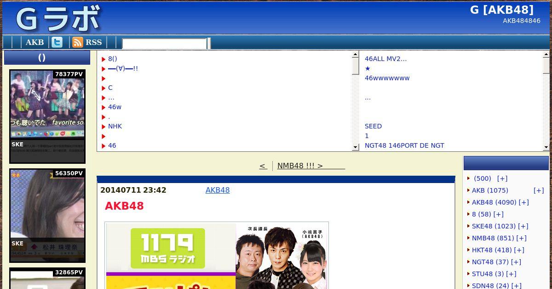
Task: Expand STU48 (3) category with [+]
Action: click(x=511, y=274)
